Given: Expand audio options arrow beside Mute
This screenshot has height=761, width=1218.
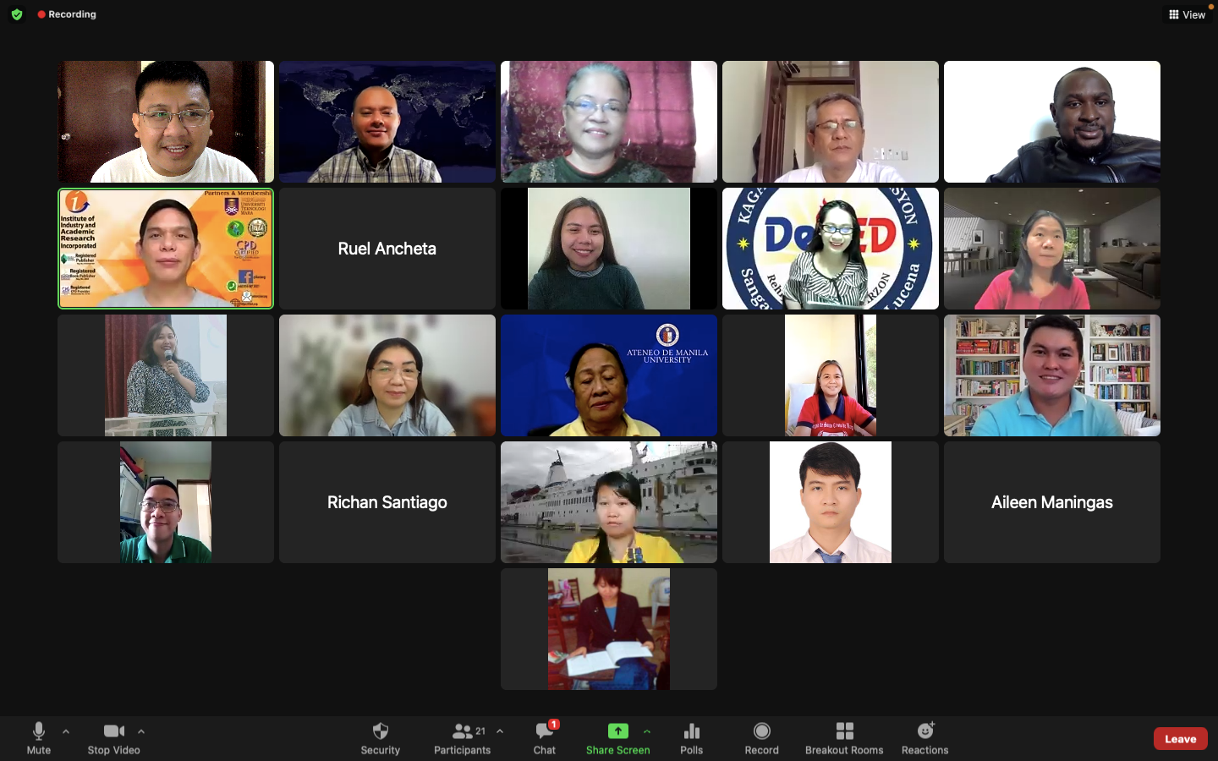Looking at the screenshot, I should click(66, 731).
